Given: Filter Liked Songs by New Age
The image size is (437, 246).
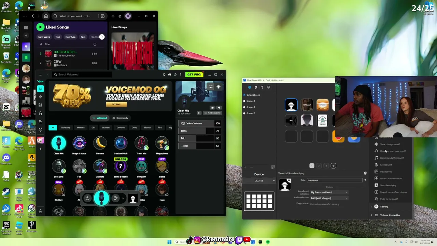Looking at the screenshot, I should tap(70, 37).
